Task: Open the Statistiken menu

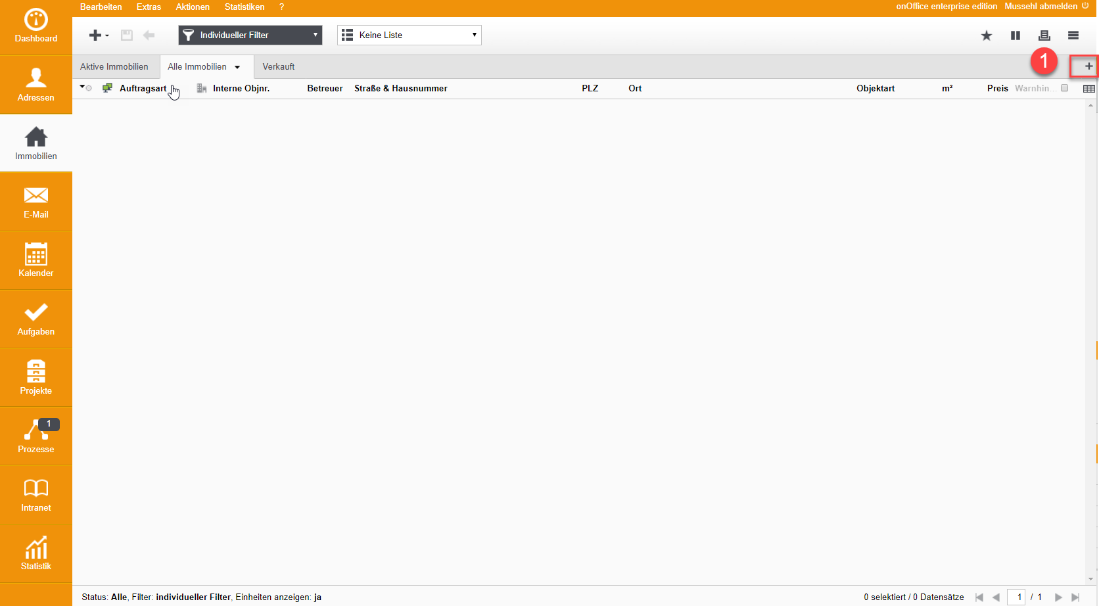Action: click(x=244, y=7)
